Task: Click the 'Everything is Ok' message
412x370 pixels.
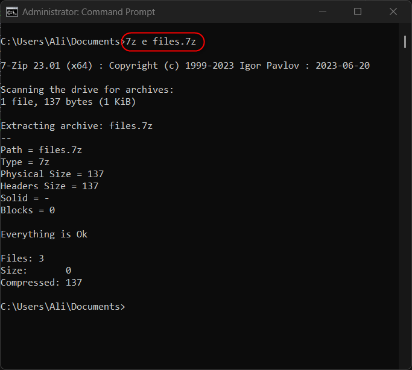Action: click(x=44, y=234)
